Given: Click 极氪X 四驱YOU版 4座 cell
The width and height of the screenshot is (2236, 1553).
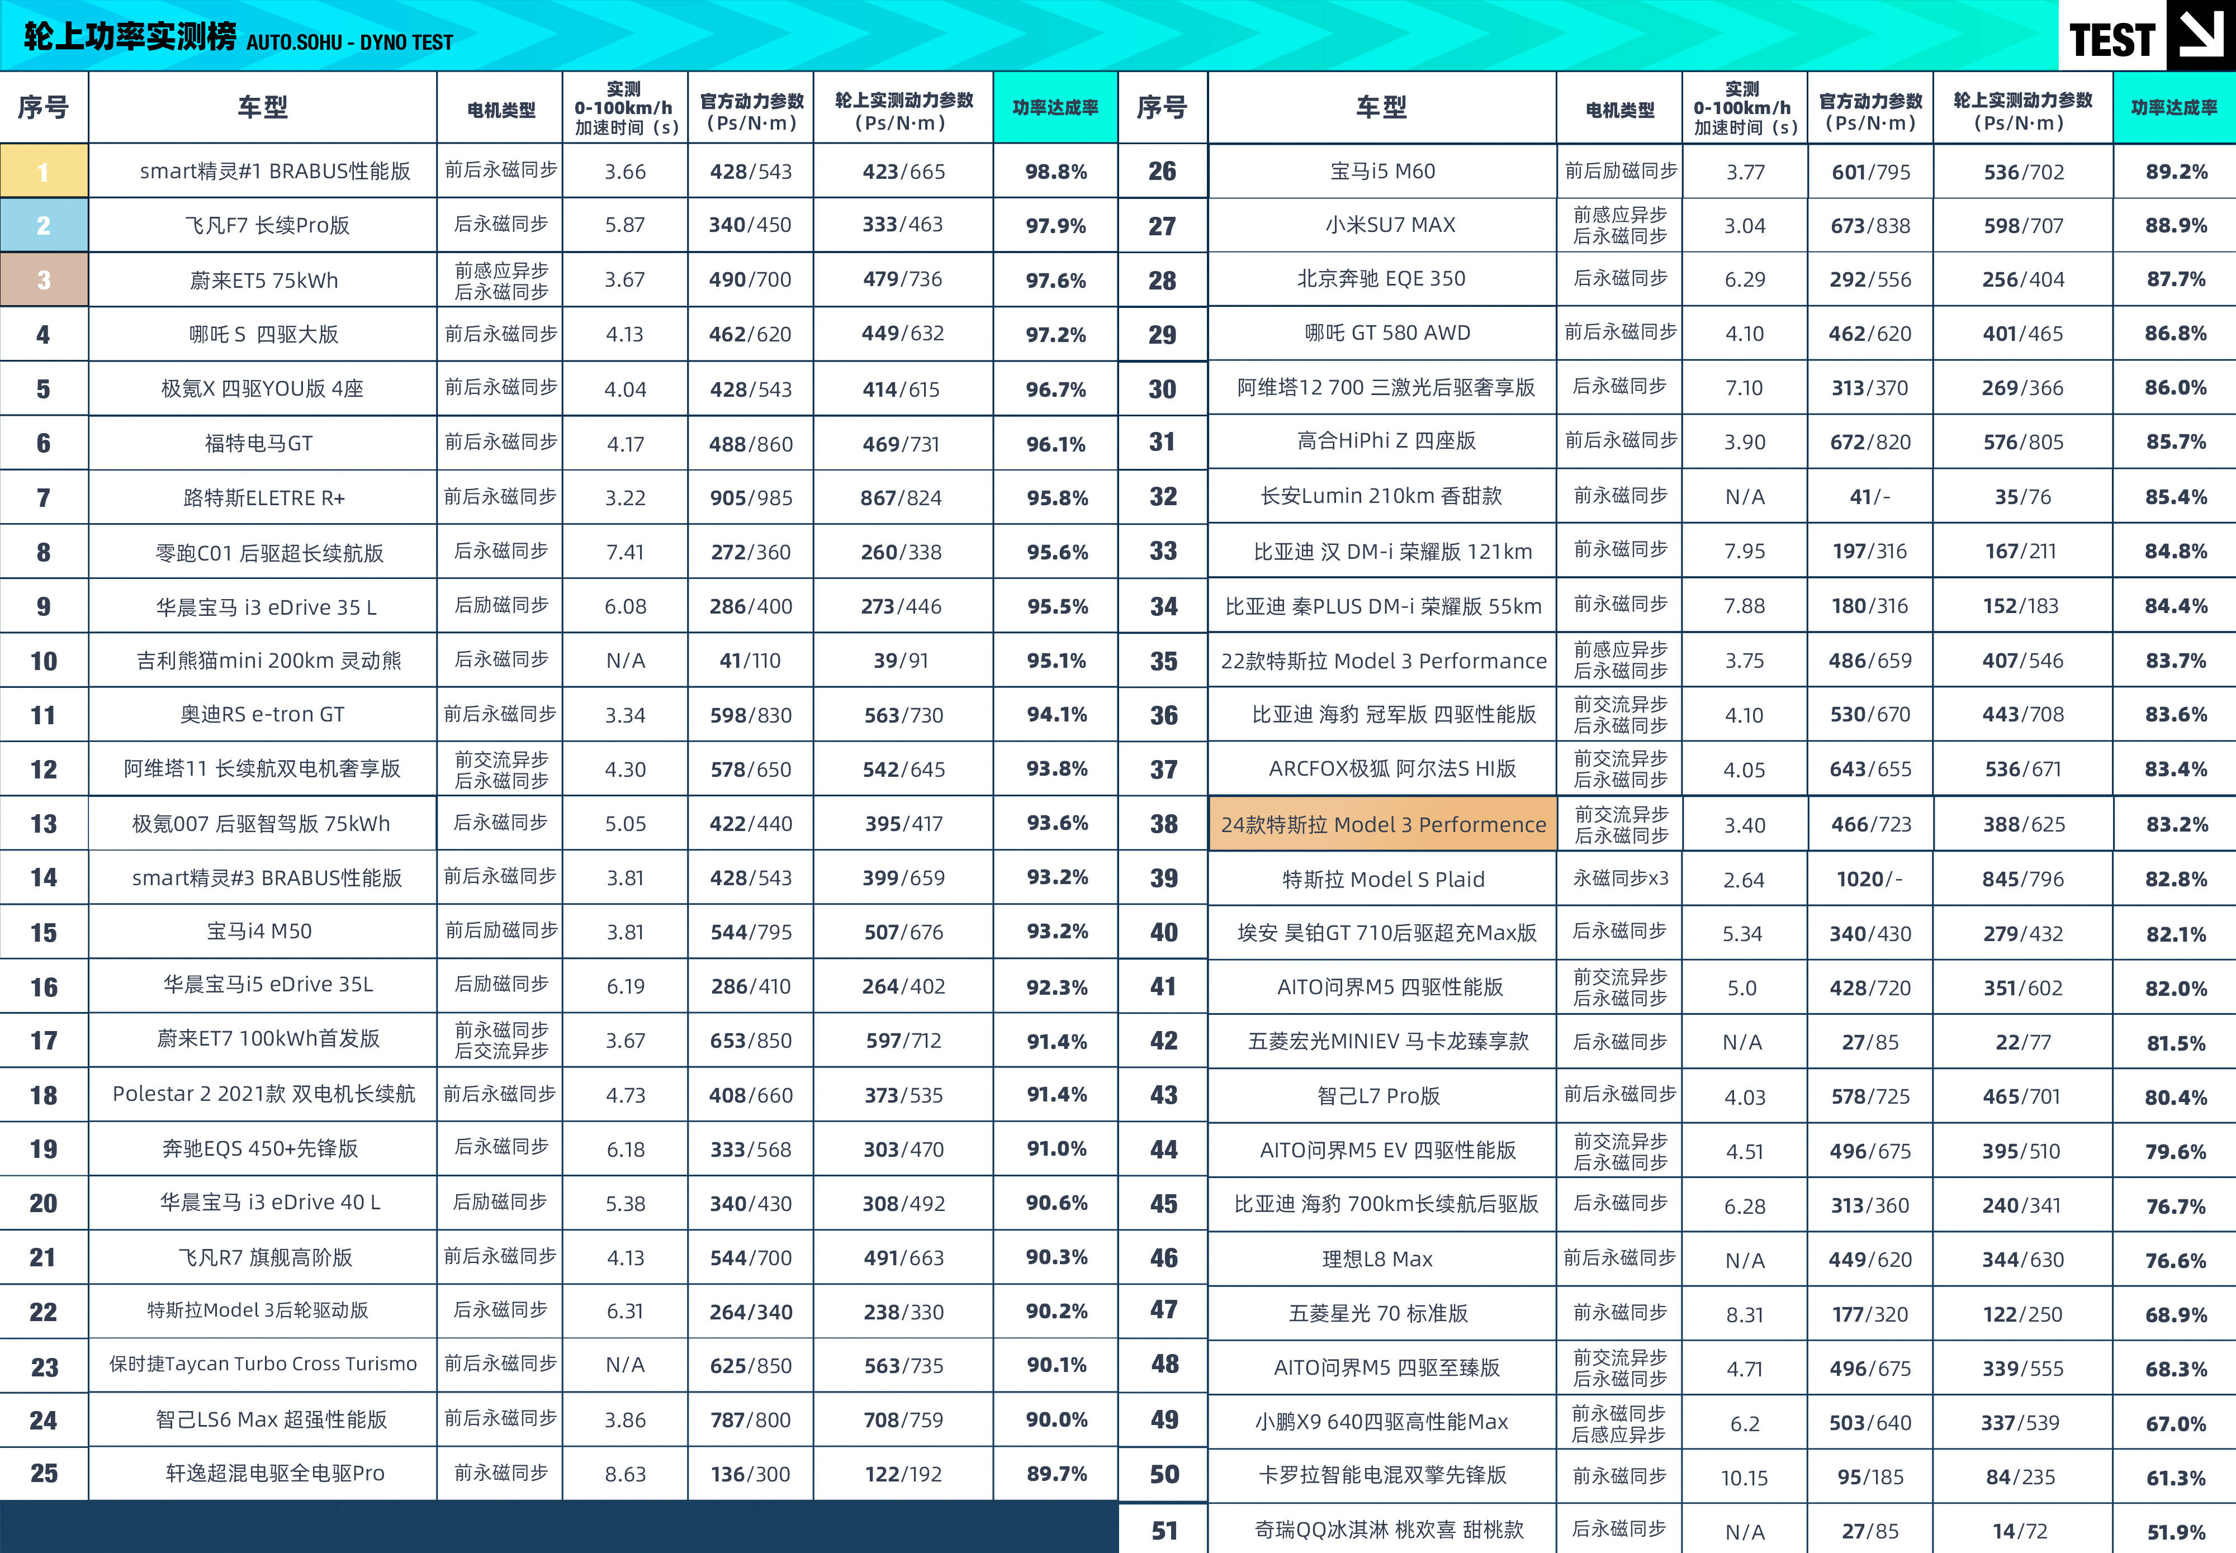Looking at the screenshot, I should click(263, 388).
